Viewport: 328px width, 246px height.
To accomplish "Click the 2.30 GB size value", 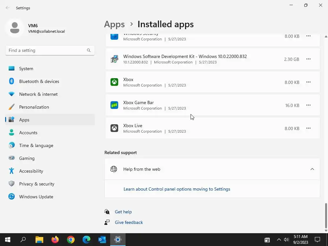I will click(291, 59).
